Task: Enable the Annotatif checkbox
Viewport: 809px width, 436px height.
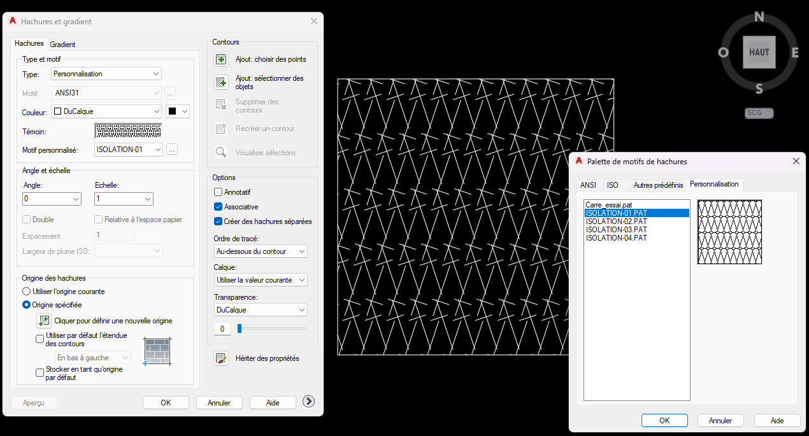Action: (218, 192)
